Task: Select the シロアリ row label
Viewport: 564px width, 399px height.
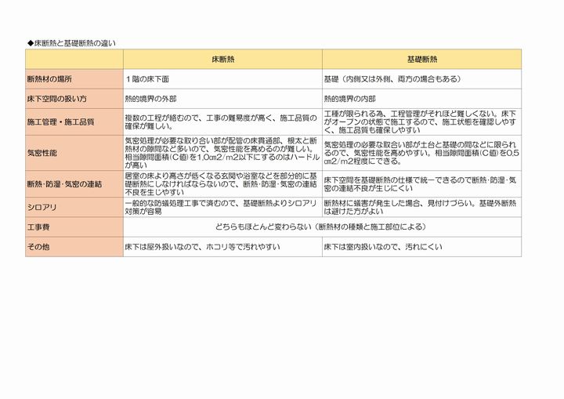Action: 44,208
